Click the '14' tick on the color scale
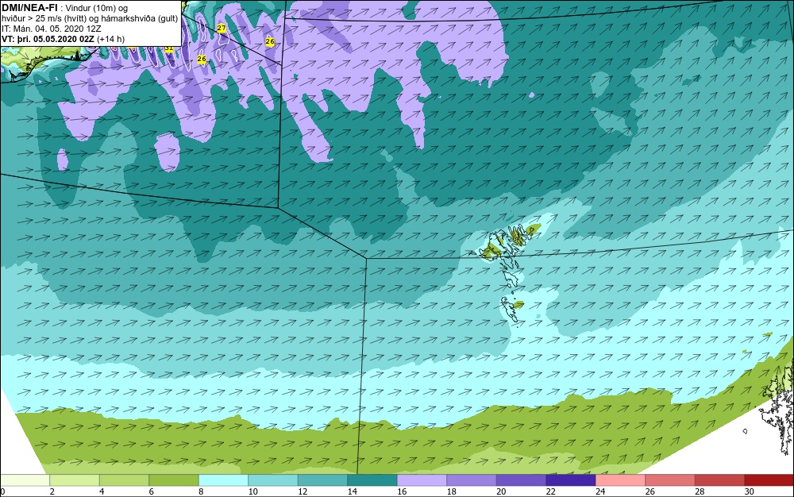This screenshot has height=497, width=794. [352, 491]
